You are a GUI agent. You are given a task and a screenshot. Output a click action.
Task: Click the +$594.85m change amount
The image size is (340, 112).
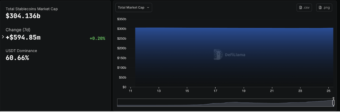(23, 37)
